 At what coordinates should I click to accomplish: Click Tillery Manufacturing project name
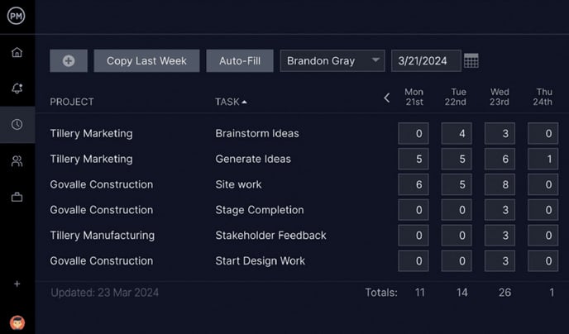tap(103, 236)
